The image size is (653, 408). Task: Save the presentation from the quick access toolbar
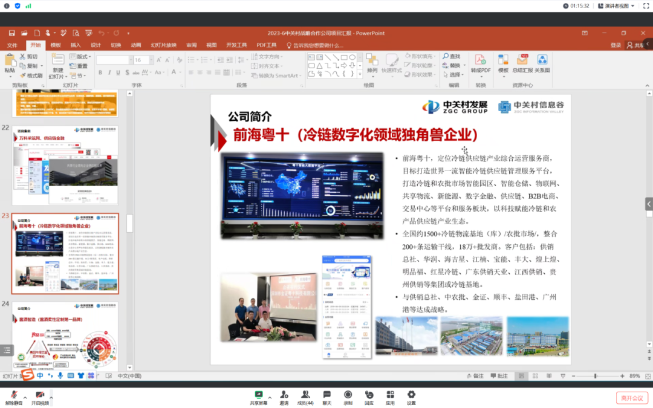coord(11,33)
